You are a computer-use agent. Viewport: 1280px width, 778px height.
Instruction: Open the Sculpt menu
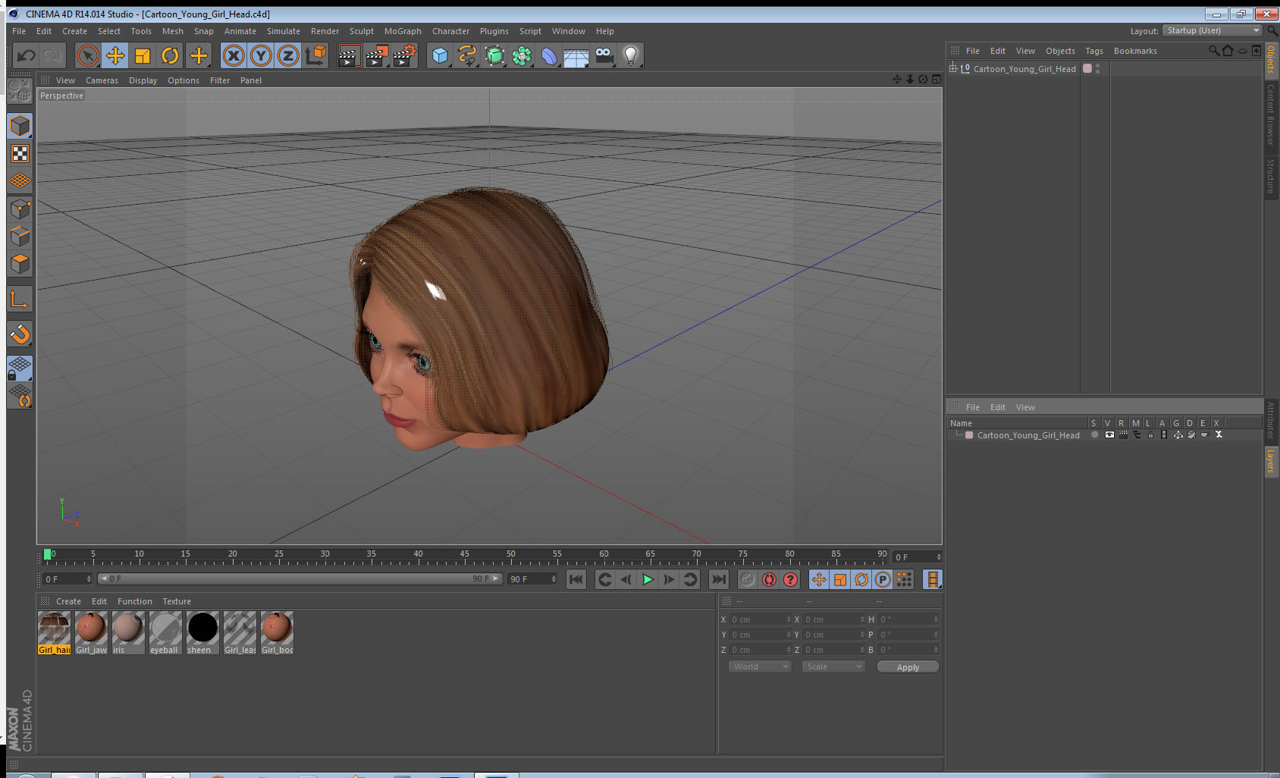[x=361, y=31]
